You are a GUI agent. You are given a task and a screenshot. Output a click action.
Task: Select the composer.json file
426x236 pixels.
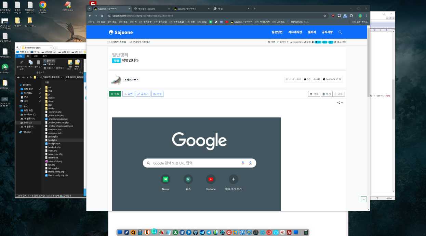55,130
